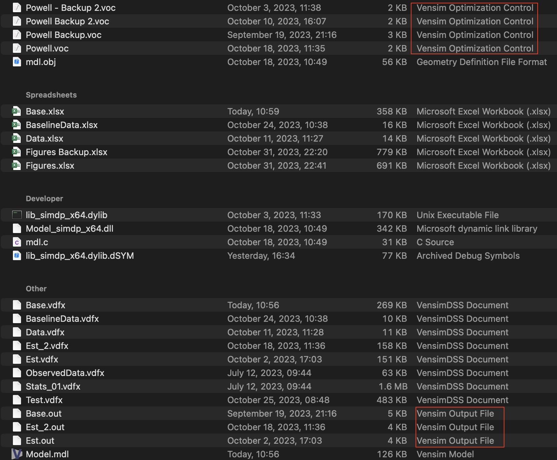Select the Data.xlsx file name
Viewport: 557px width, 460px height.
[x=44, y=139]
